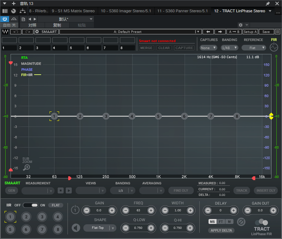Increase GAIN OUT with plus button
Screen dimensions: 282x239
(x=273, y=210)
